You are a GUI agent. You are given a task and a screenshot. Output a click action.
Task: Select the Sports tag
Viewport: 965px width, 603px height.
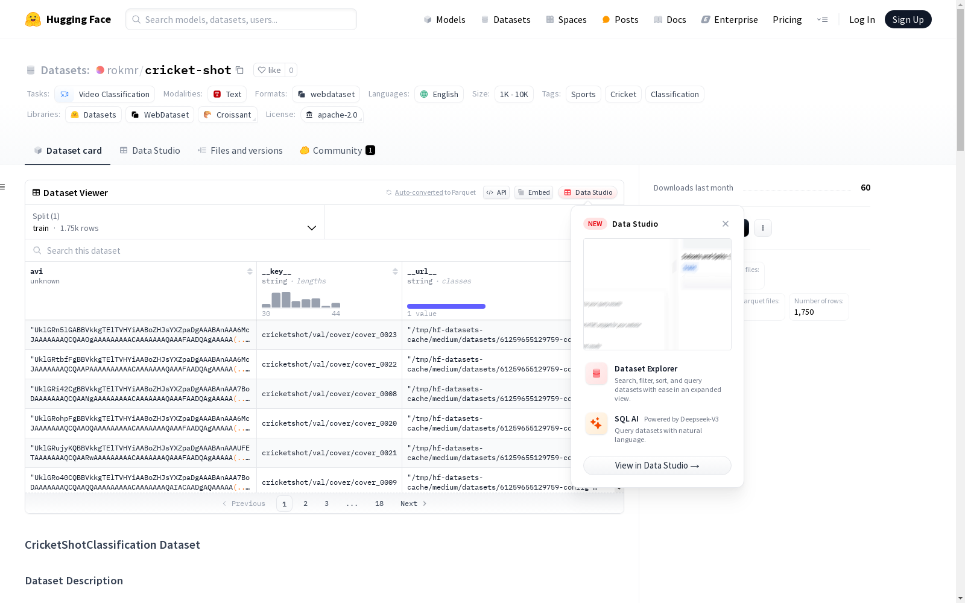(583, 94)
